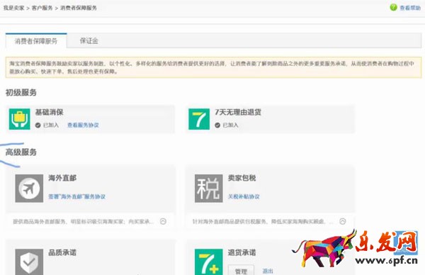Click the 品质承诺 shield checkmark icon
Viewport: 425px width, 275px height.
(29, 262)
